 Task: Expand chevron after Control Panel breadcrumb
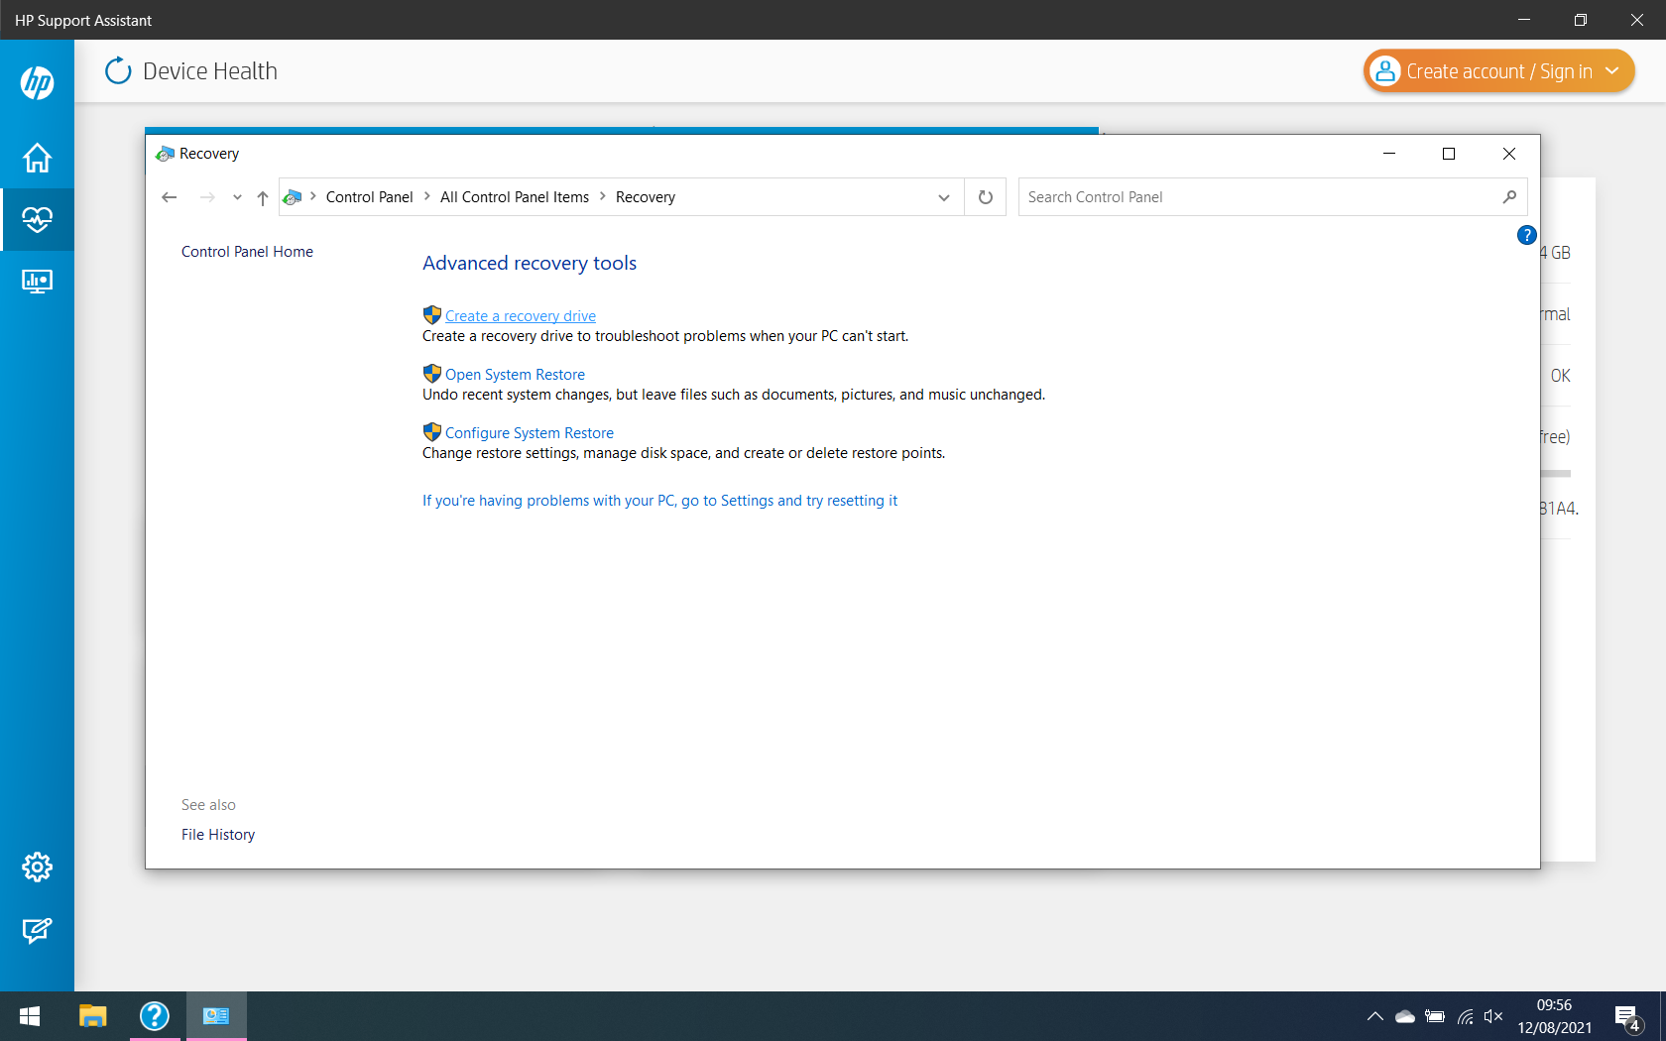(426, 196)
